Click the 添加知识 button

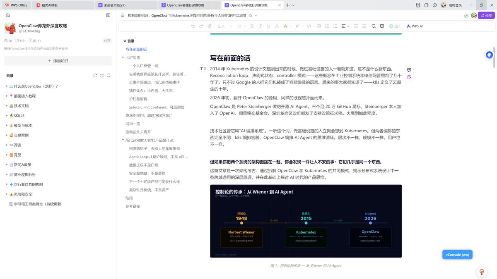57,61
